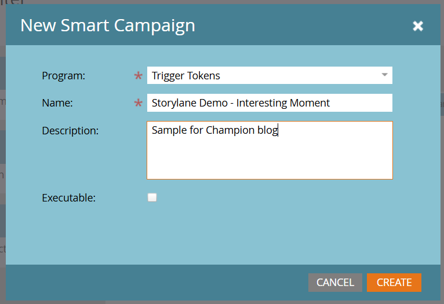
Task: Click the Executable: label text
Action: tap(68, 197)
